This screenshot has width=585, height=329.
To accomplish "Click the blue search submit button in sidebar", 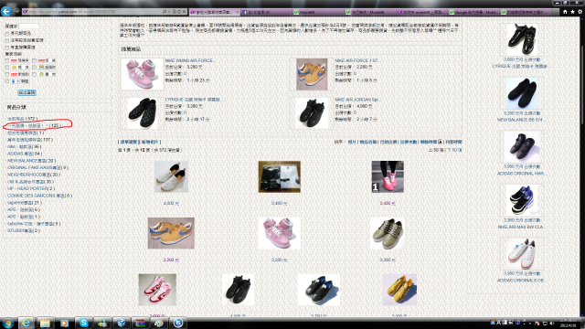I will 27,92.
